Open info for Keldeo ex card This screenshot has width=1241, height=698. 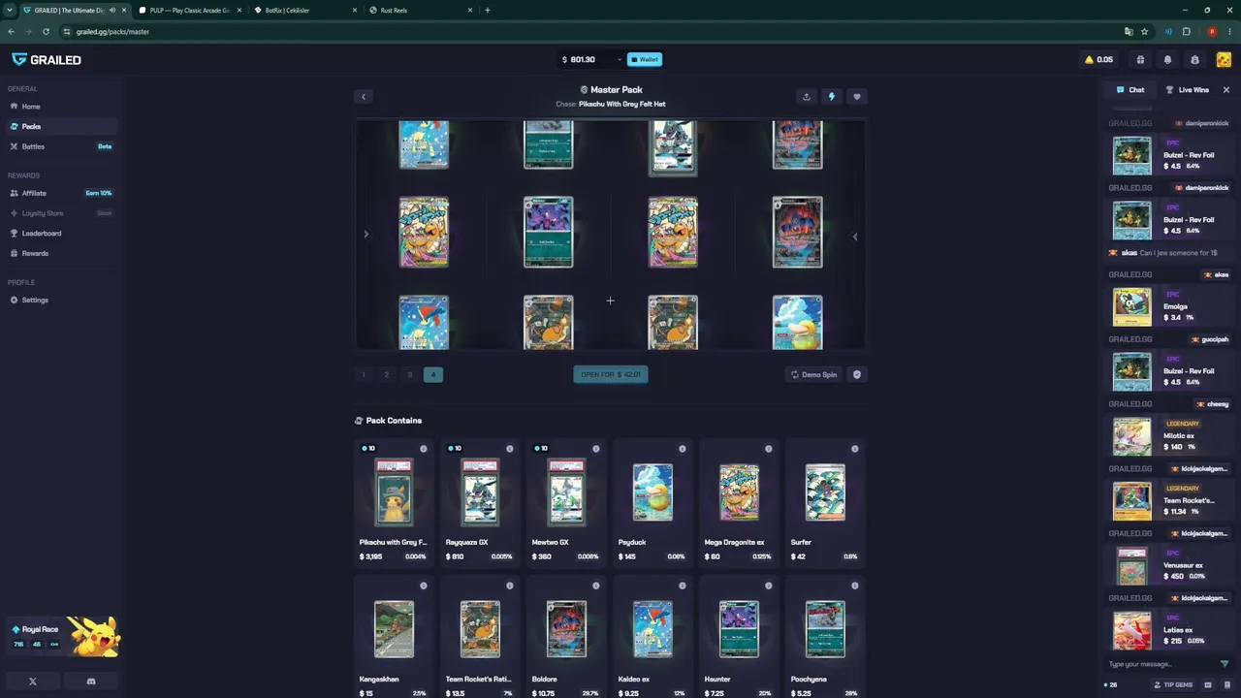683,586
